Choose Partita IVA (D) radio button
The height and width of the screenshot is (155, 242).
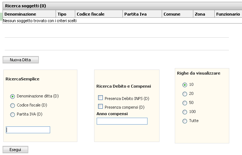tap(12, 114)
